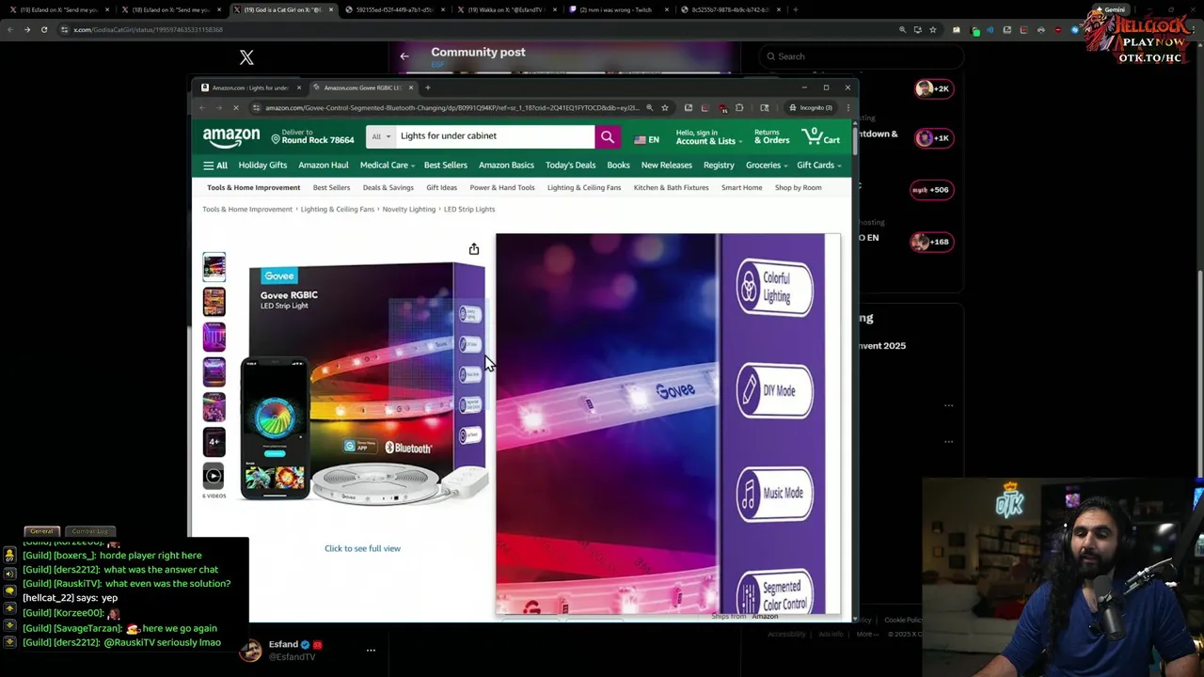Click the Amazon logo
This screenshot has width=1204, height=677.
pos(231,137)
